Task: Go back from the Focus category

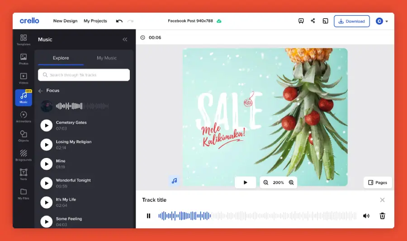Action: (41, 91)
